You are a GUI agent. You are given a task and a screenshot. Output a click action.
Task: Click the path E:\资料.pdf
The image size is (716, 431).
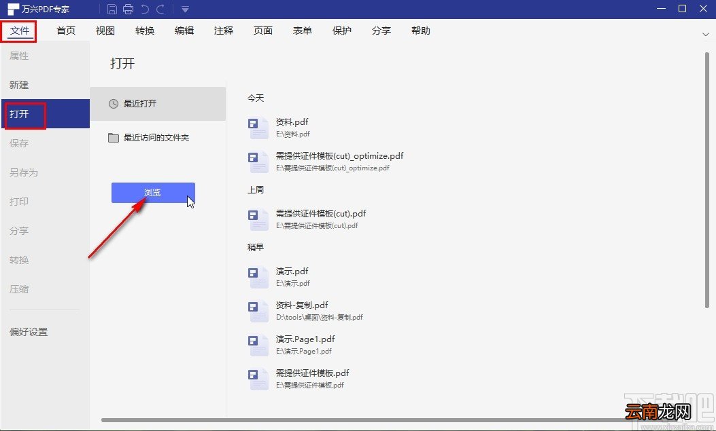pos(292,134)
